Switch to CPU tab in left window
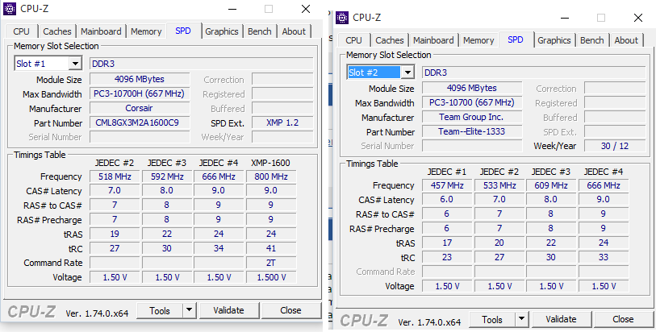 click(x=21, y=31)
